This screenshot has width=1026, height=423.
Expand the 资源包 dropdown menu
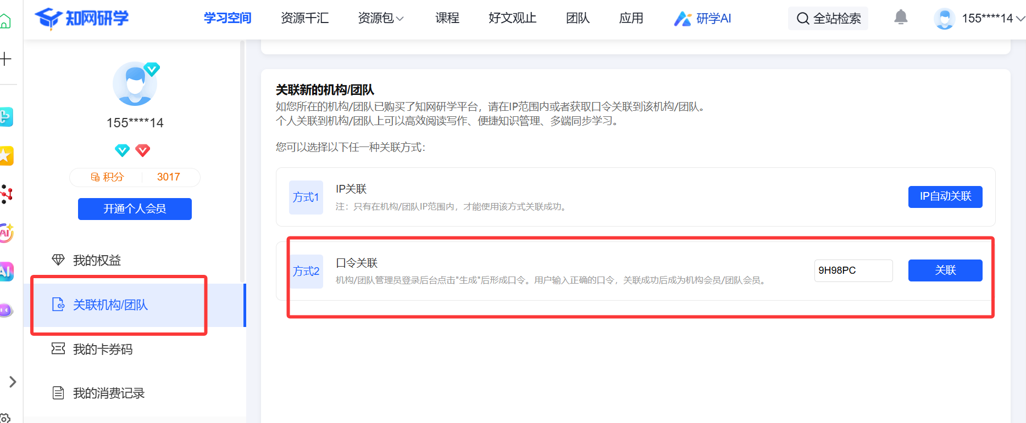pos(381,19)
